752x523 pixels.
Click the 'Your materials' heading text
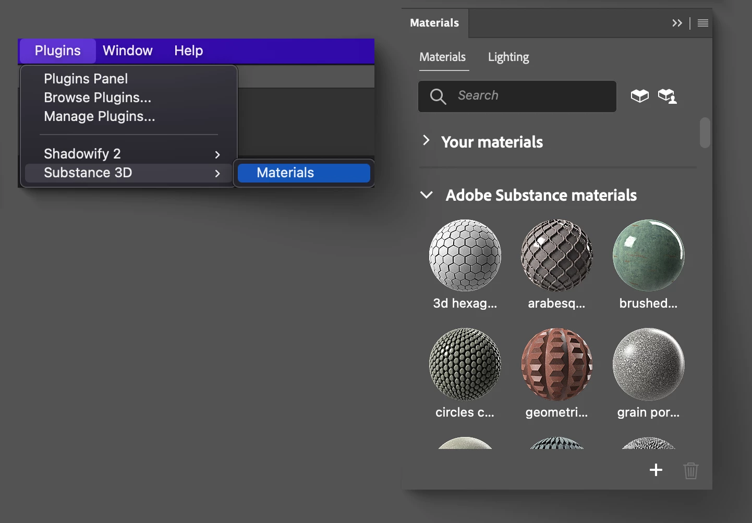492,142
